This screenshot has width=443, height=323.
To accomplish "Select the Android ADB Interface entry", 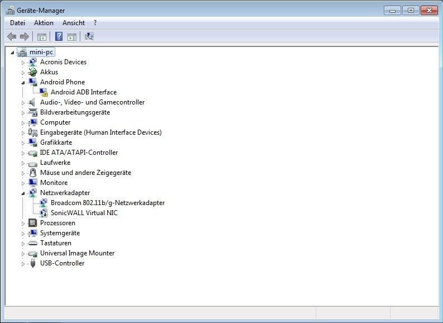I will [84, 92].
